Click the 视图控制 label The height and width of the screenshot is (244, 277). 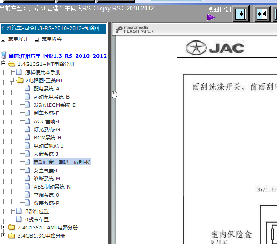pos(219,10)
